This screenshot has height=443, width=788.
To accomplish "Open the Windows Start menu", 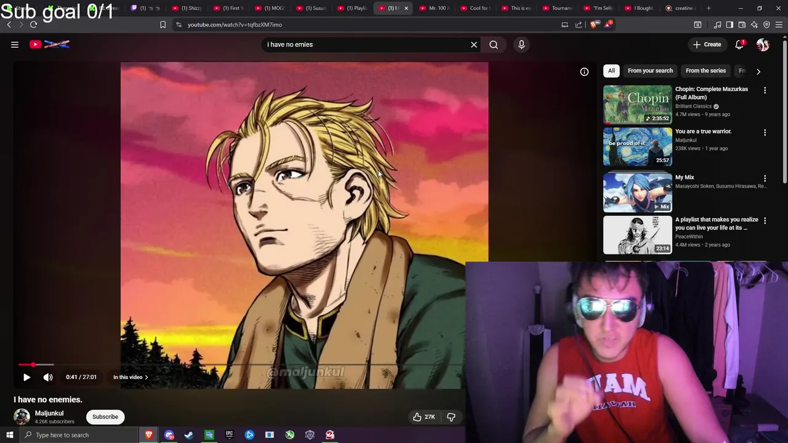I will (9, 435).
